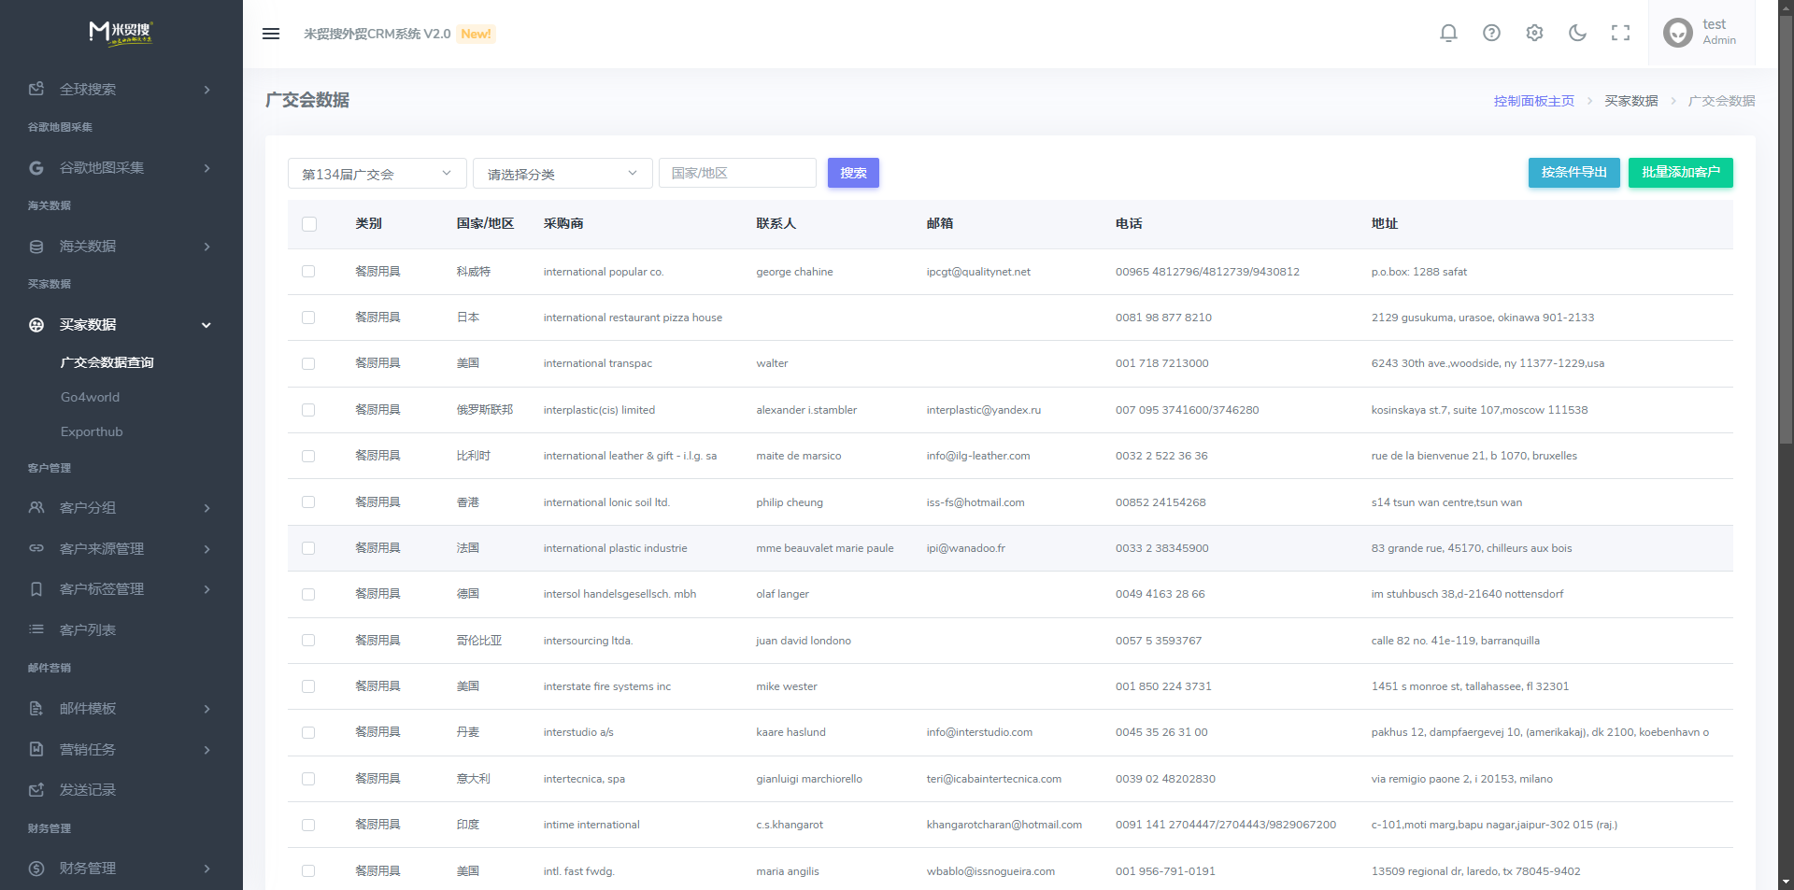
Task: Select checkbox for international leather & gift row
Action: tap(308, 456)
